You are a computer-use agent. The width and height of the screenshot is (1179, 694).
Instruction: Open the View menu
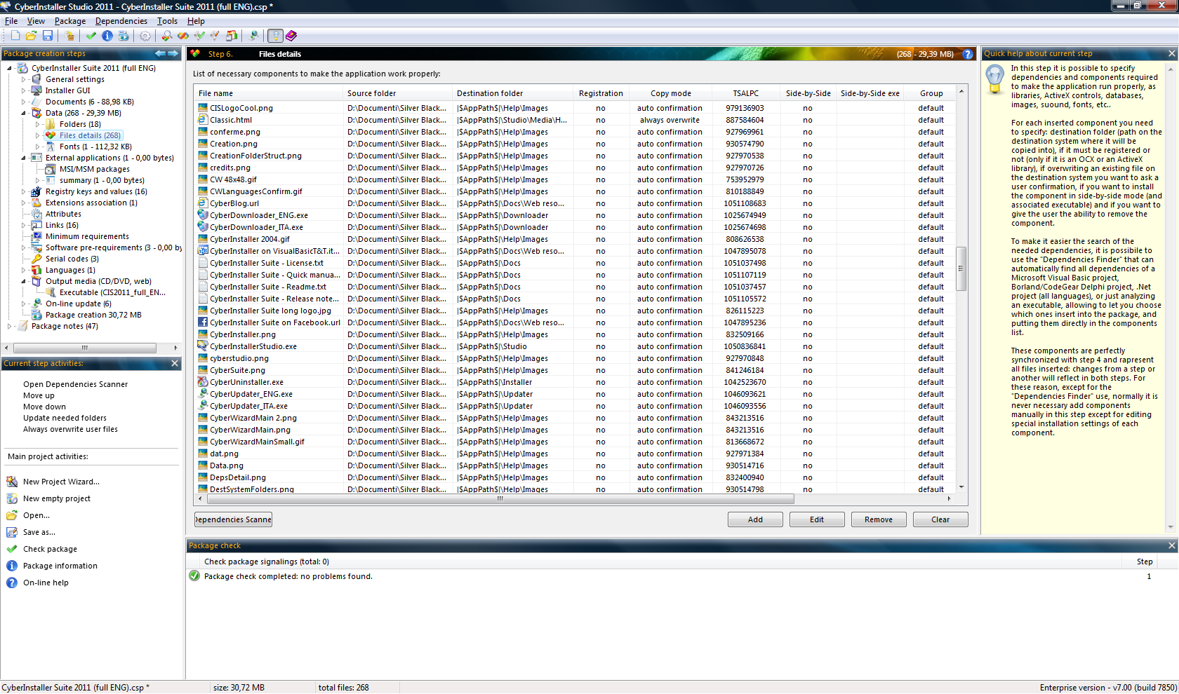(x=36, y=21)
